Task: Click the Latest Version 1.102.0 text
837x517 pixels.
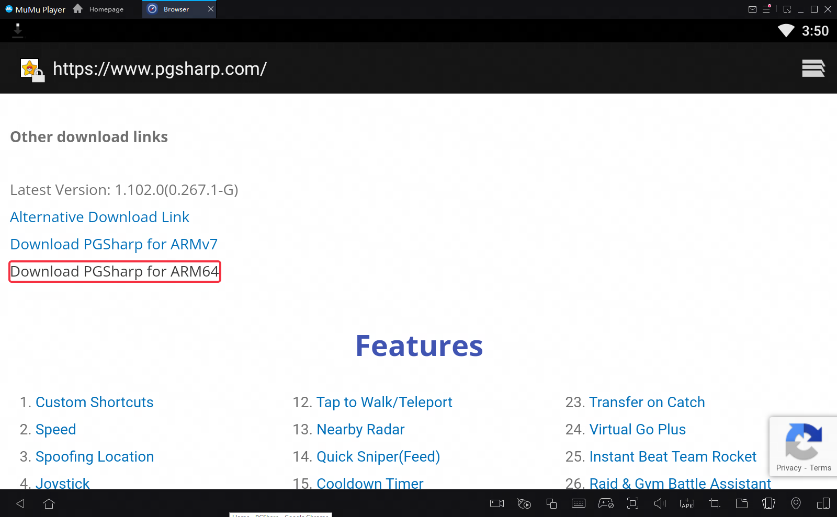Action: (x=124, y=190)
